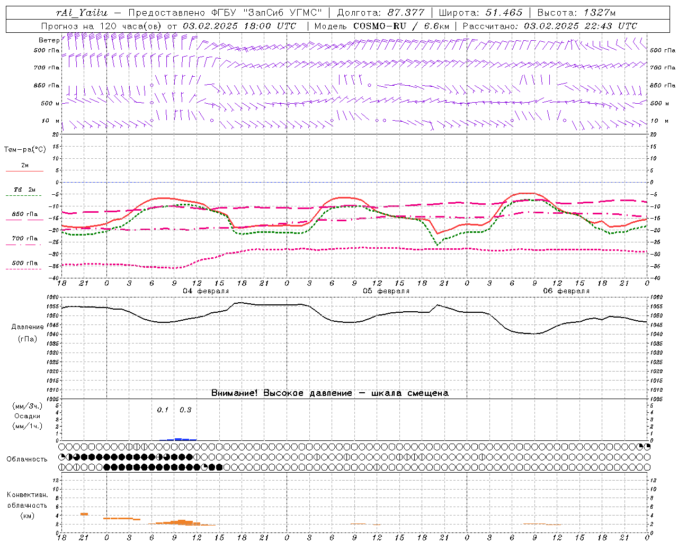Screen dimensions: 678x542
Task: Click the 0.3 precipitation value
Action: [x=185, y=410]
